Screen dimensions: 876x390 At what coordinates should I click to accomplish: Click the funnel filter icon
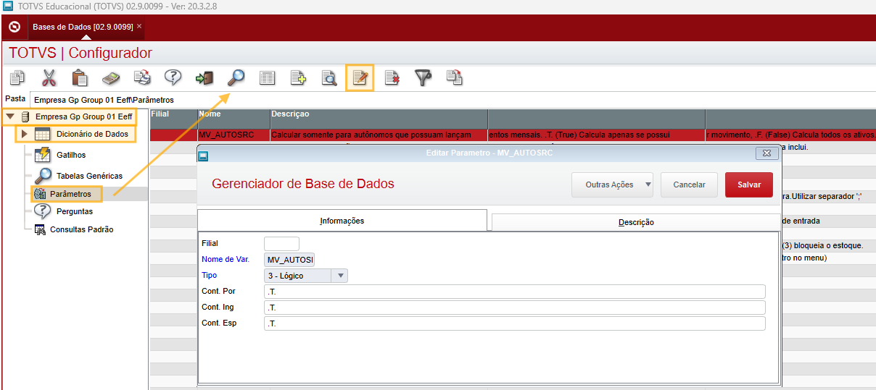(x=423, y=77)
